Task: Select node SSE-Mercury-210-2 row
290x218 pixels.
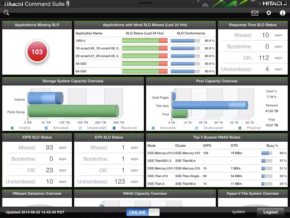Action: pos(217,153)
